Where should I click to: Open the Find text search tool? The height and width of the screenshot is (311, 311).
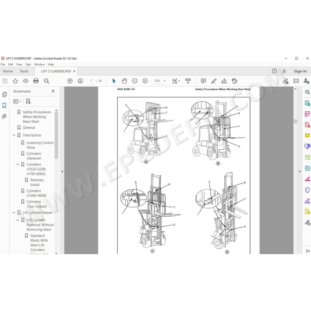pos(47,81)
